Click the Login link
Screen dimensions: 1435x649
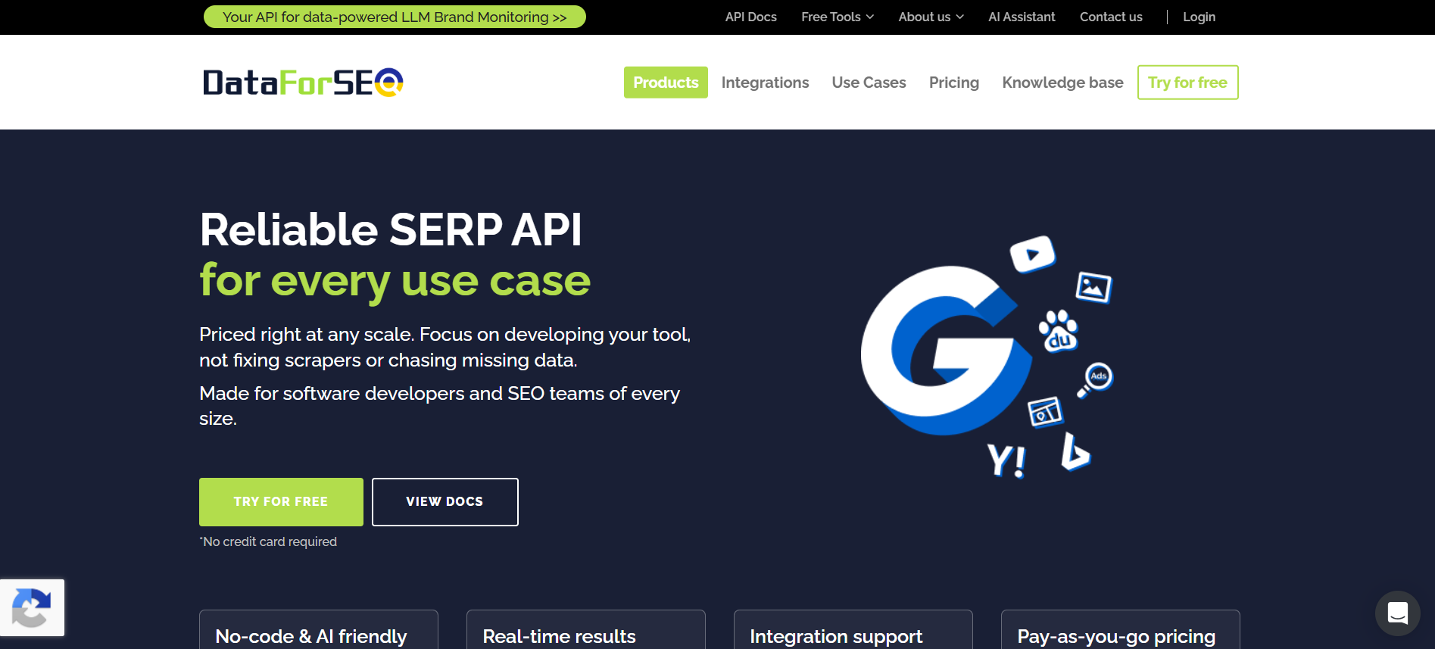(1199, 17)
